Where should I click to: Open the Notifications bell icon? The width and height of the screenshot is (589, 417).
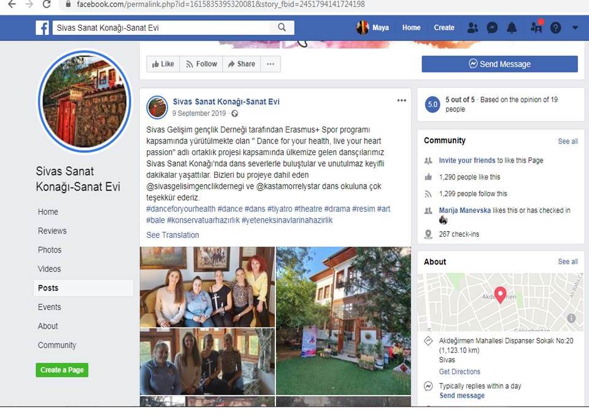(x=512, y=28)
